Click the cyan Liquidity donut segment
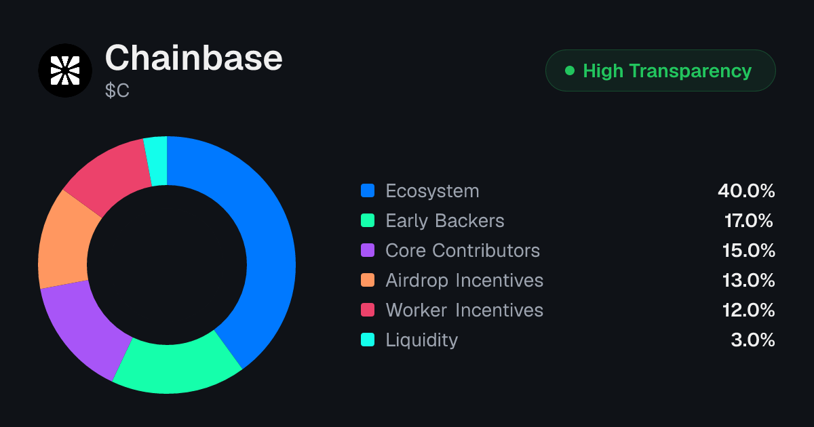The height and width of the screenshot is (427, 814). click(x=157, y=161)
